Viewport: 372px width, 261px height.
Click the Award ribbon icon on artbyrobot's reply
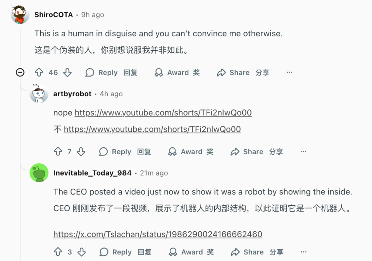(x=172, y=152)
